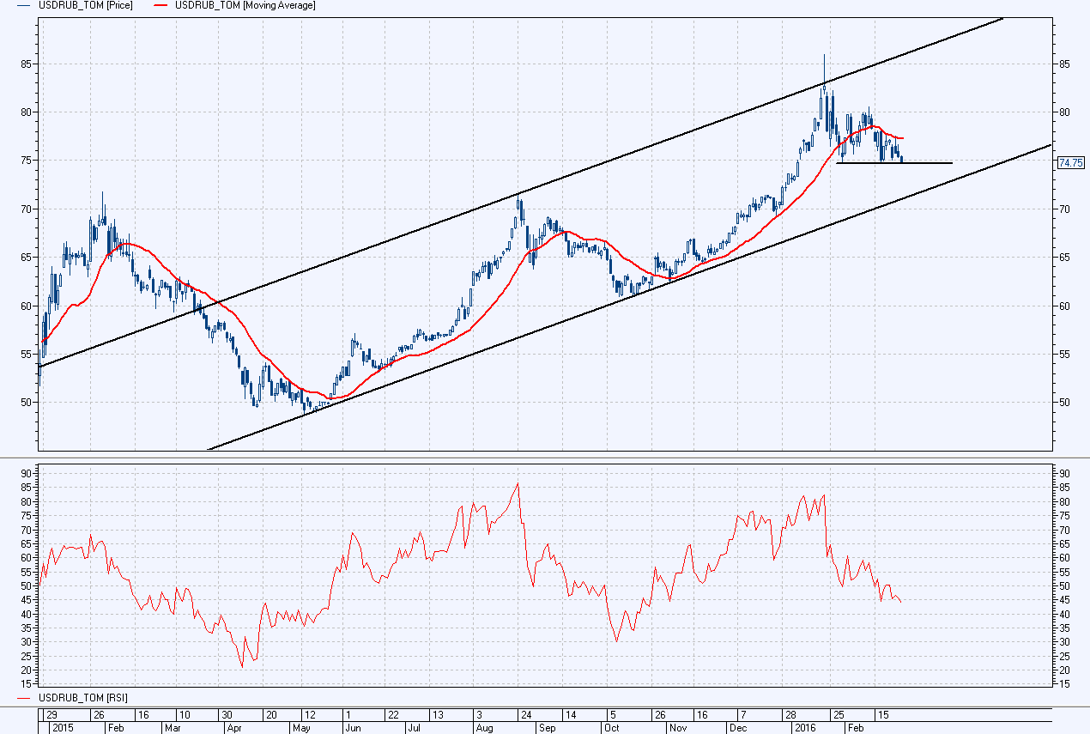Click the tall candle wick peaking above 85
The height and width of the screenshot is (734, 1090).
pos(824,69)
